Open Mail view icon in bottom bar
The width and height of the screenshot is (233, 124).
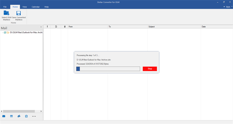coord(4,116)
